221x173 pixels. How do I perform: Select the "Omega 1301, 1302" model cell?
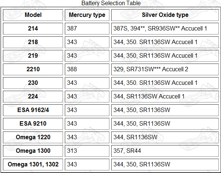point(33,165)
